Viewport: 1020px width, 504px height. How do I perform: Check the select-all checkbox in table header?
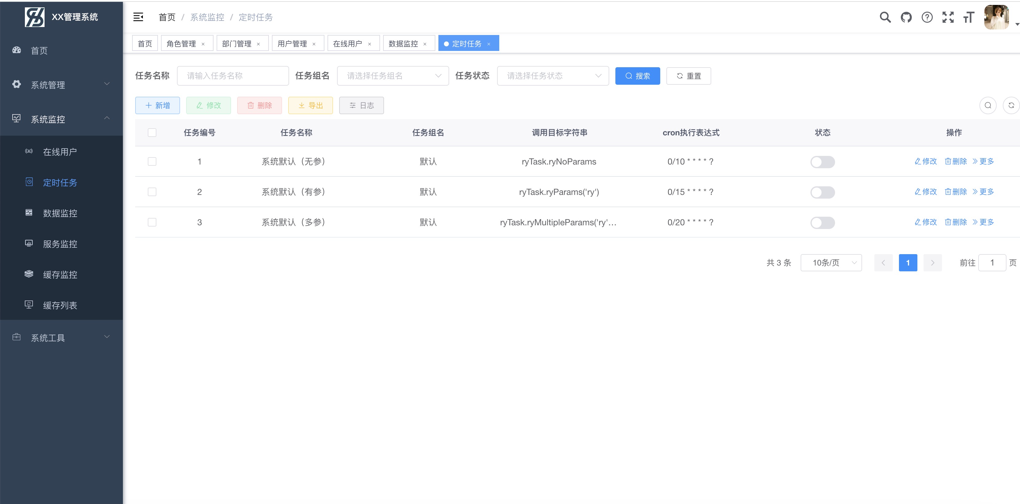coord(152,133)
